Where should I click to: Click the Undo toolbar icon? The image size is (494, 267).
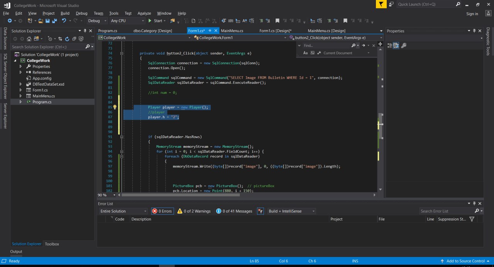pyautogui.click(x=64, y=21)
